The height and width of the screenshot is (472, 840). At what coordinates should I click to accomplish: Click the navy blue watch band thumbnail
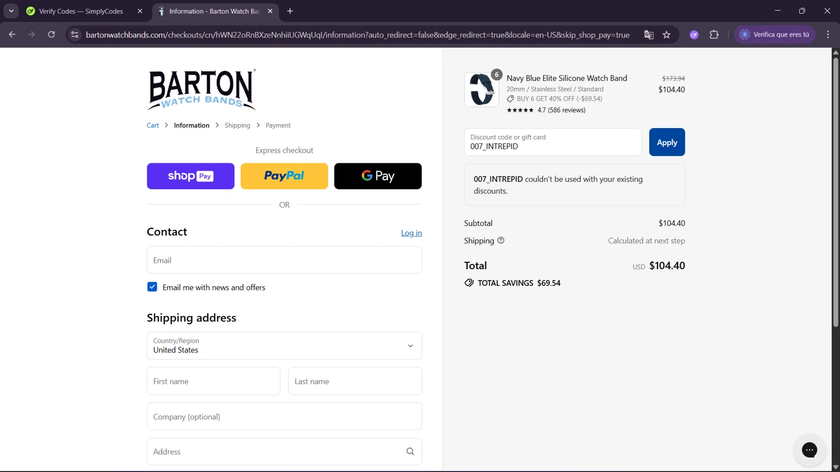tap(482, 89)
